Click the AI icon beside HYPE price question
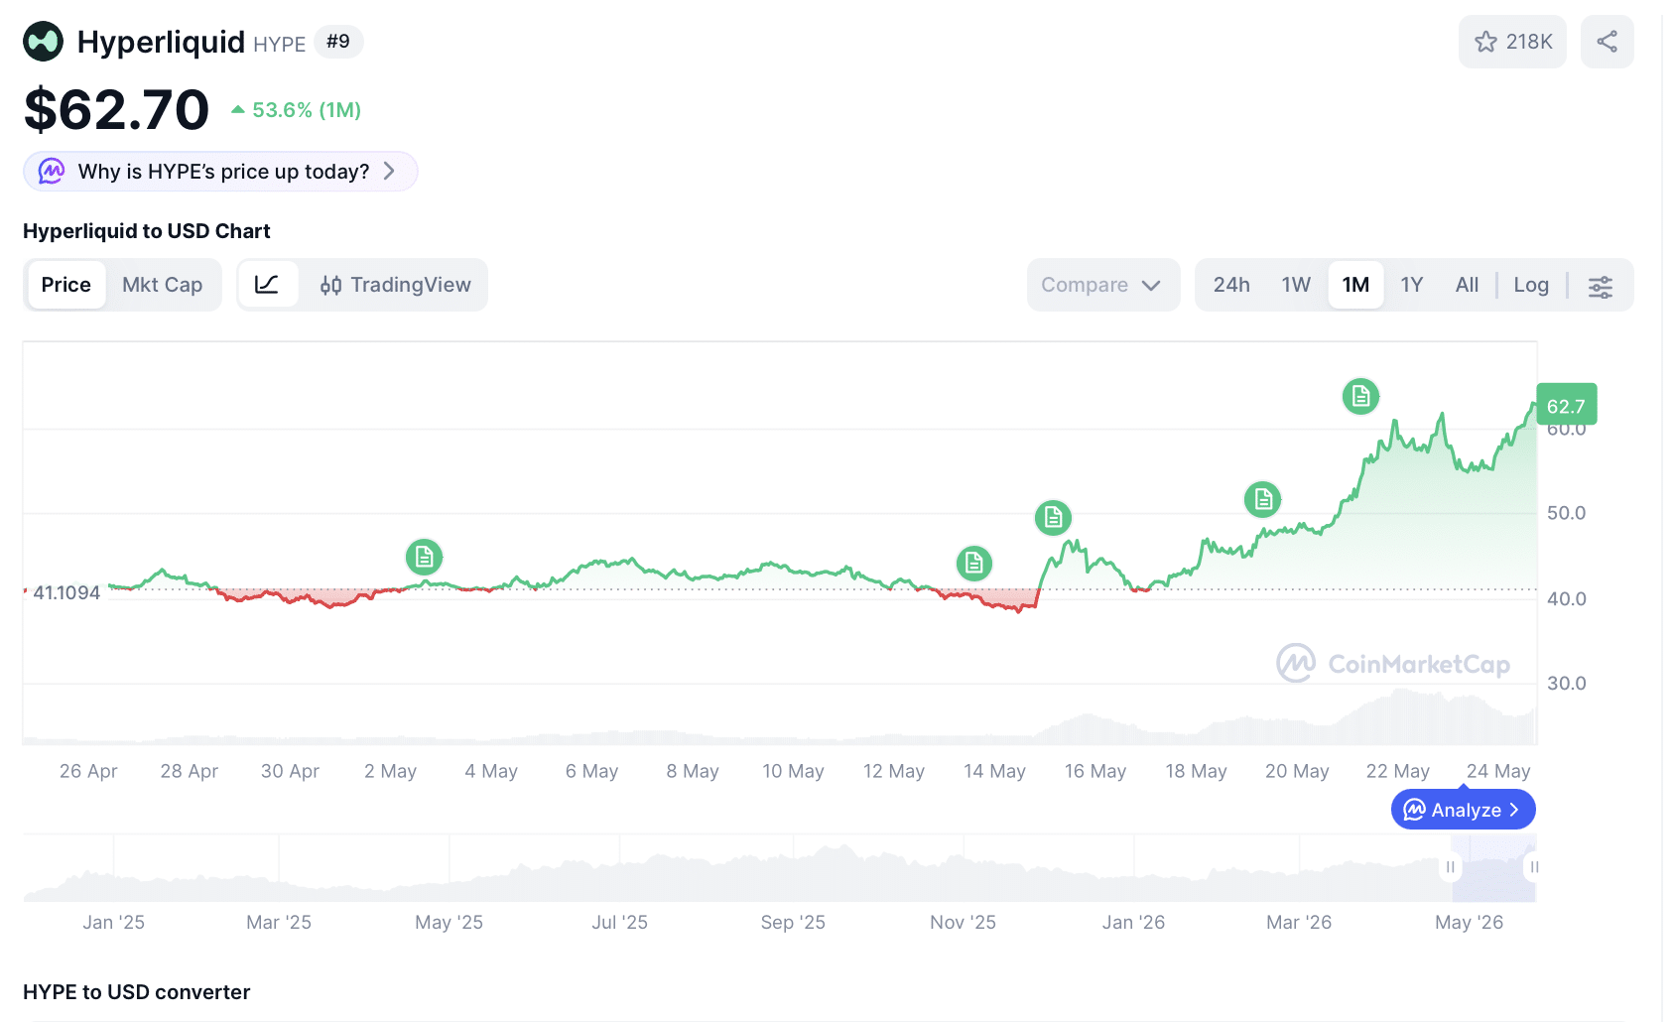The width and height of the screenshot is (1673, 1022). click(x=52, y=172)
